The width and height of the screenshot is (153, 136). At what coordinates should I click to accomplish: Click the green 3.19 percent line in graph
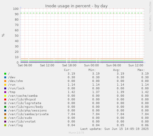(x=82, y=61)
